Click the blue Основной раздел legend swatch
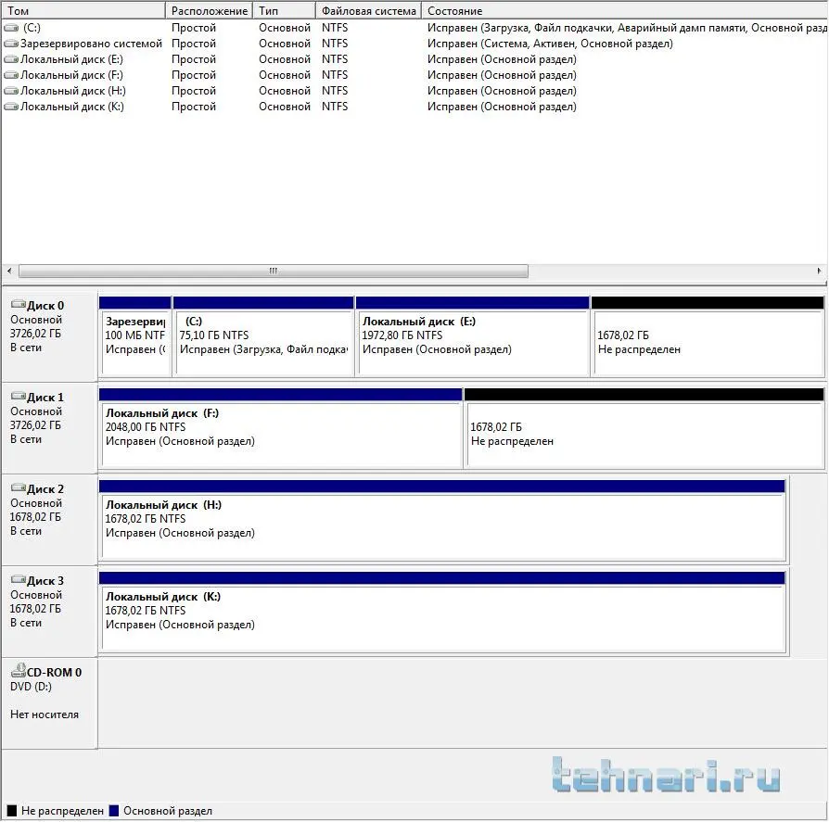The width and height of the screenshot is (829, 822). click(x=114, y=811)
